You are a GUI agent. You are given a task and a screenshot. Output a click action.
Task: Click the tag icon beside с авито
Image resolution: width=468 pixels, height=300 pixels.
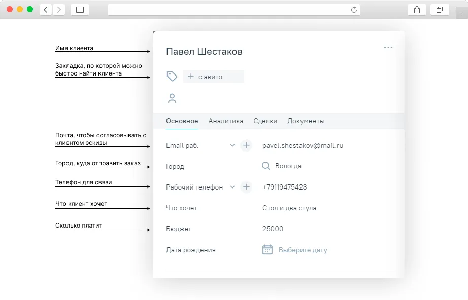tap(172, 76)
